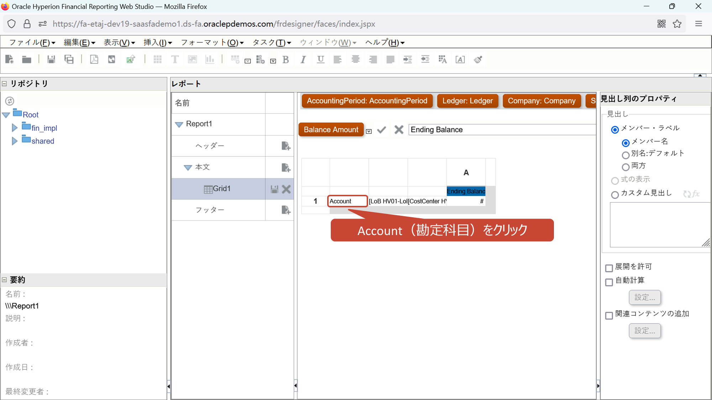Click the Account cell in the grid
This screenshot has height=400, width=712.
tap(347, 201)
